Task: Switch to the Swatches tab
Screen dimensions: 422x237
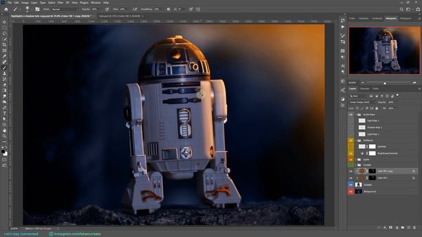Action: [x=363, y=18]
